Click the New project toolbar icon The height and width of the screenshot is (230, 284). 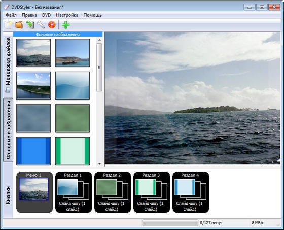pyautogui.click(x=8, y=25)
